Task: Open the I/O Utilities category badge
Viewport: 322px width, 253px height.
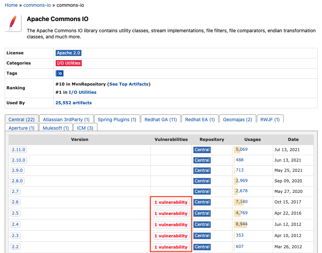Action: pyautogui.click(x=69, y=63)
